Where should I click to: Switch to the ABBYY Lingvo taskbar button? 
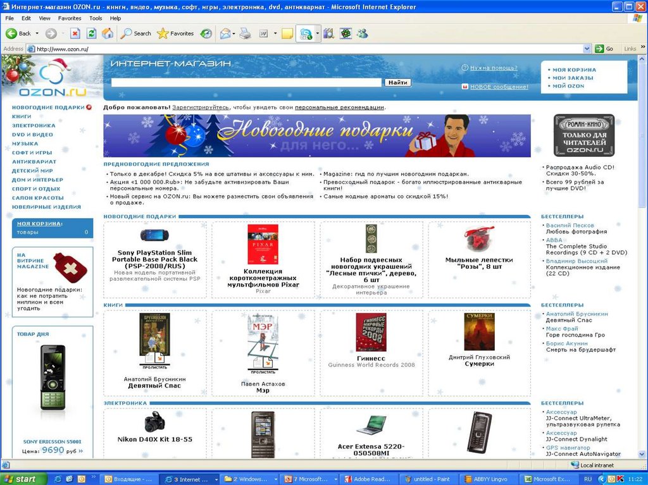488,479
